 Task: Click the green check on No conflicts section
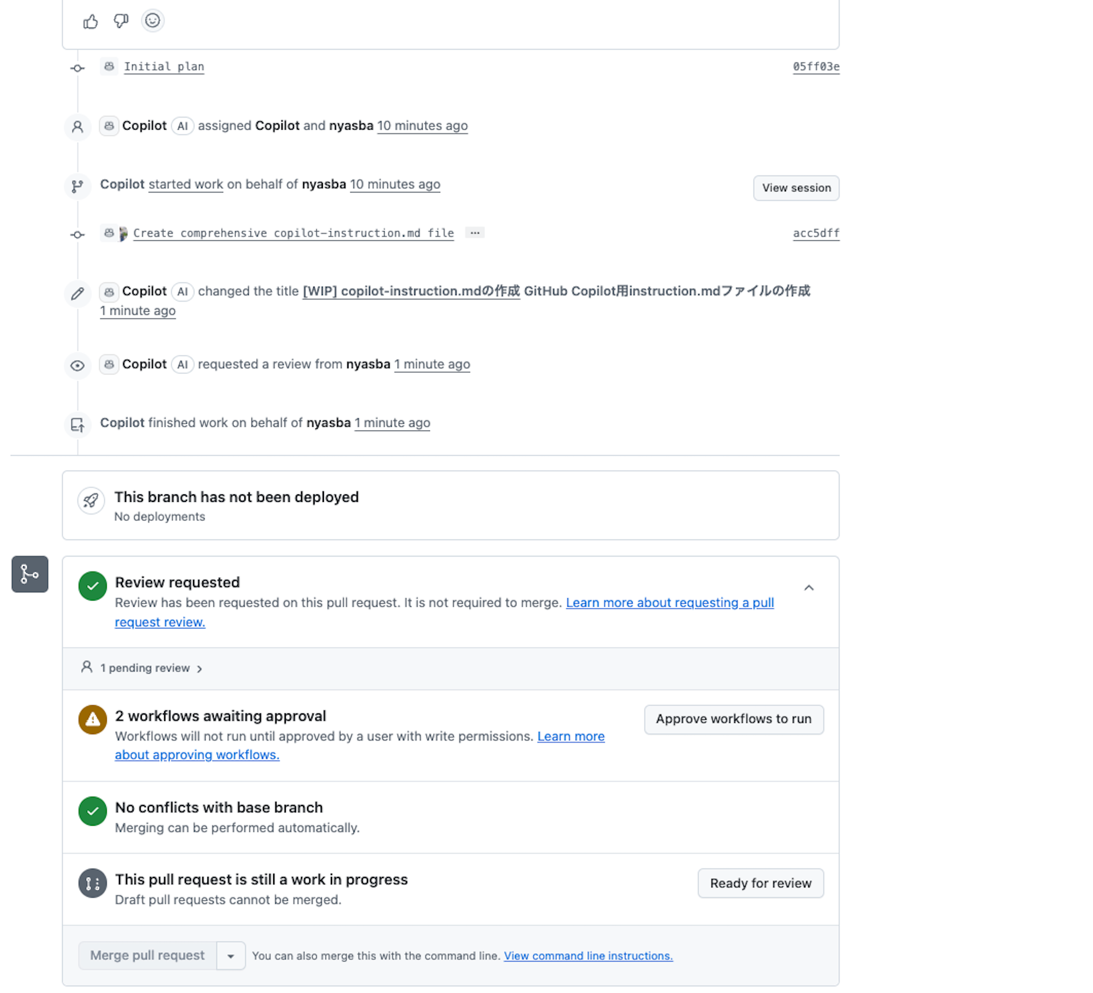(92, 812)
